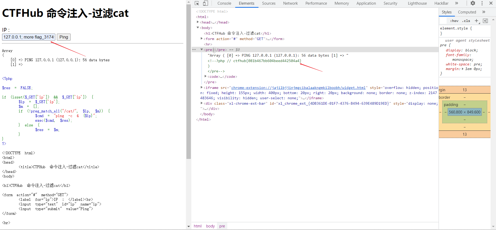Expand the head element node
The image size is (496, 230).
pos(198,22)
